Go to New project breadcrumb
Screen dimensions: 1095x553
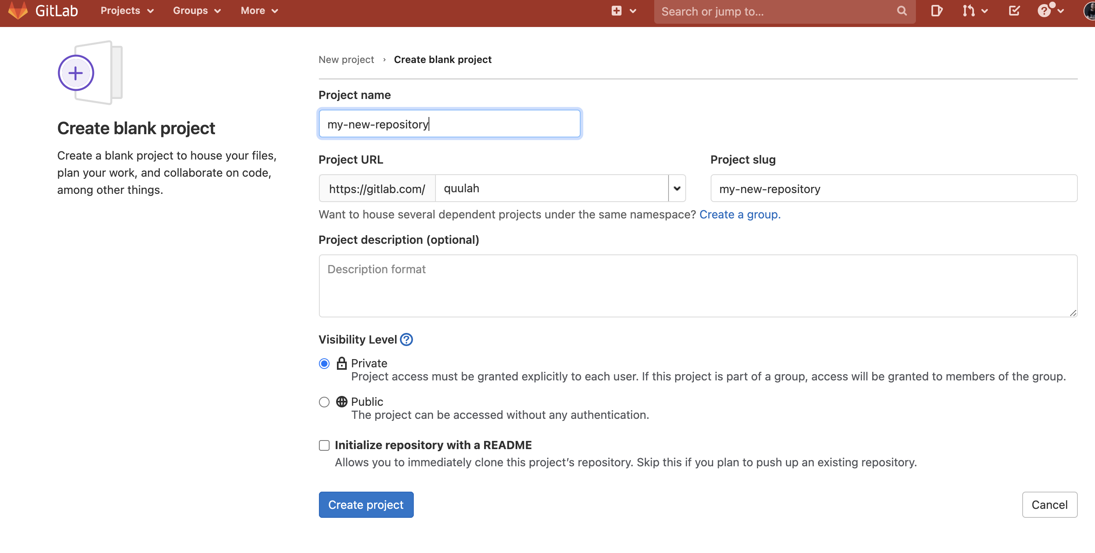(346, 59)
